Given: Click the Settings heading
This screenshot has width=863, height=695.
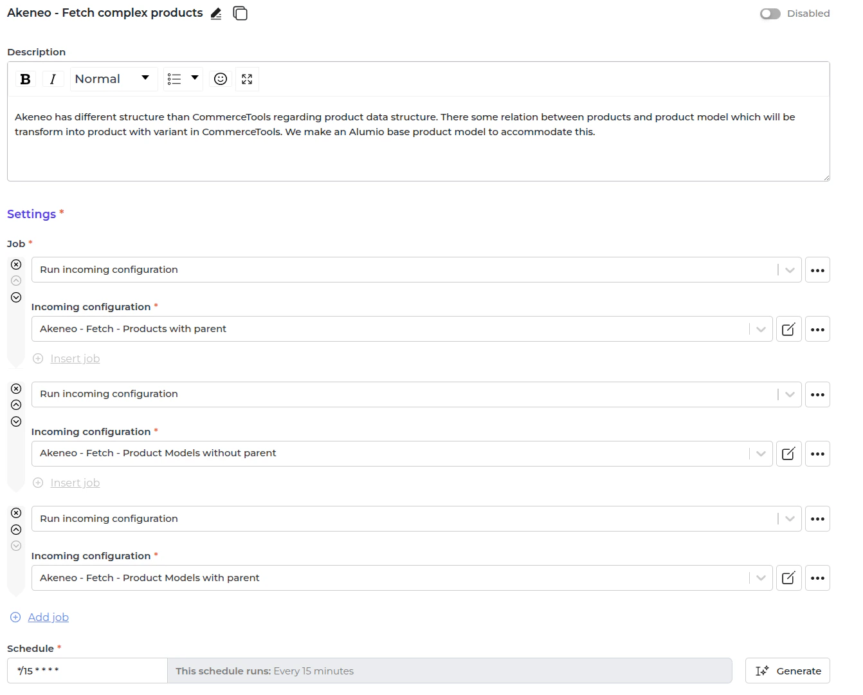Looking at the screenshot, I should coord(32,214).
